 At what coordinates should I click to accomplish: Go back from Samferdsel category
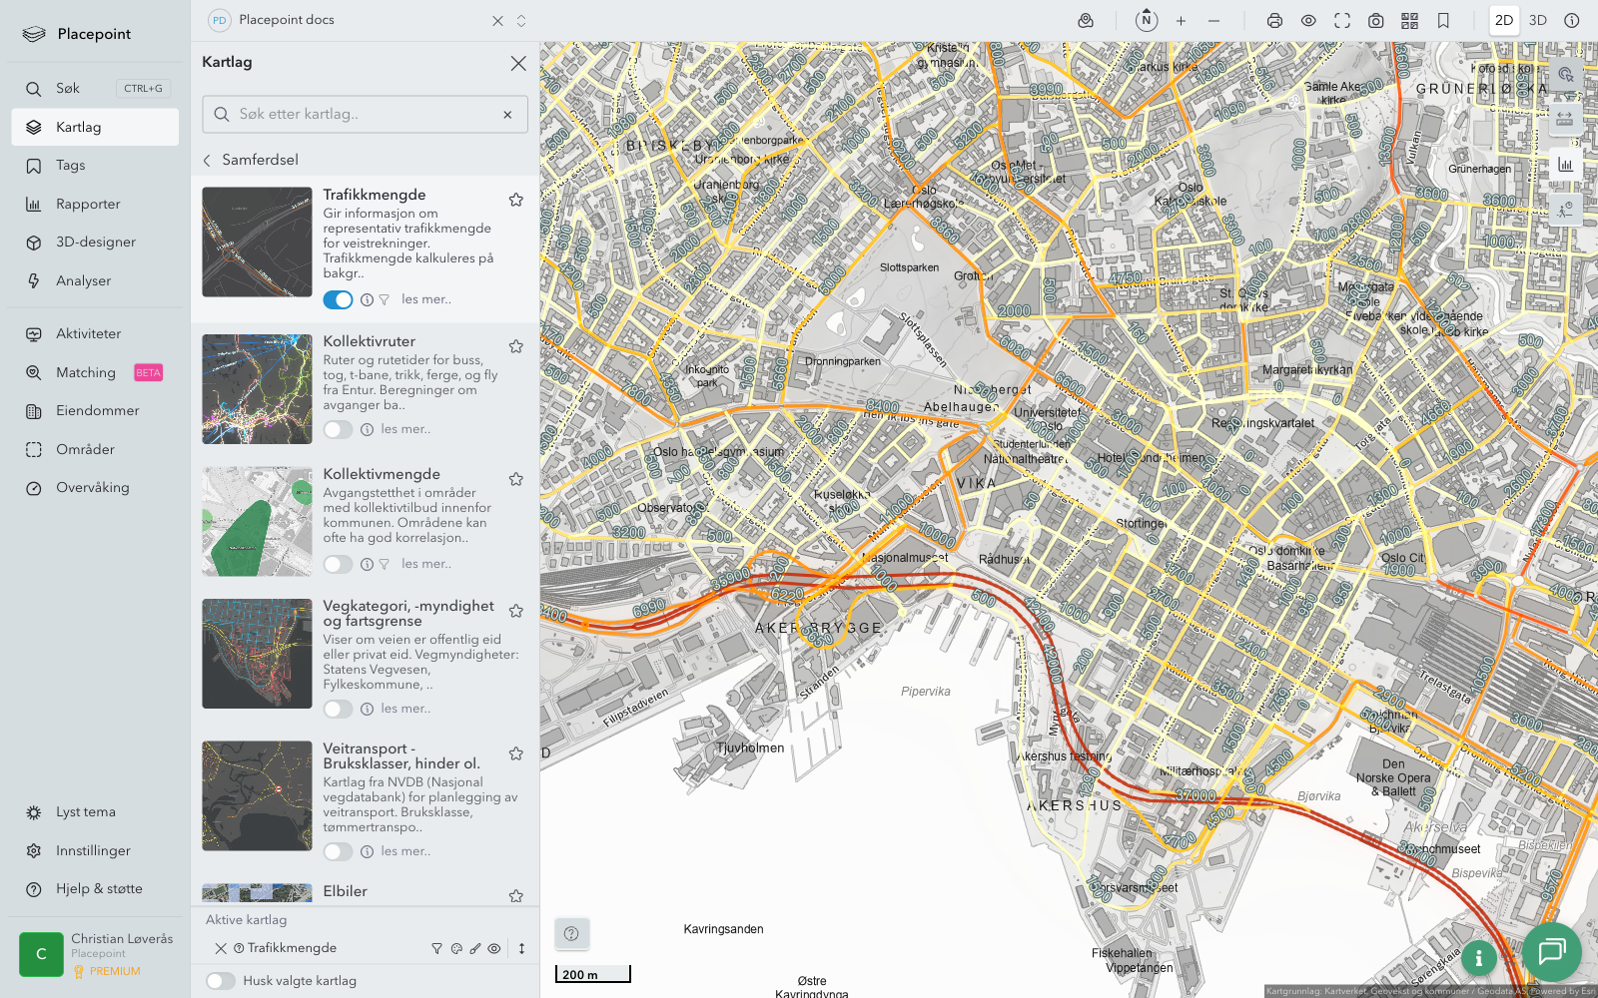208,160
